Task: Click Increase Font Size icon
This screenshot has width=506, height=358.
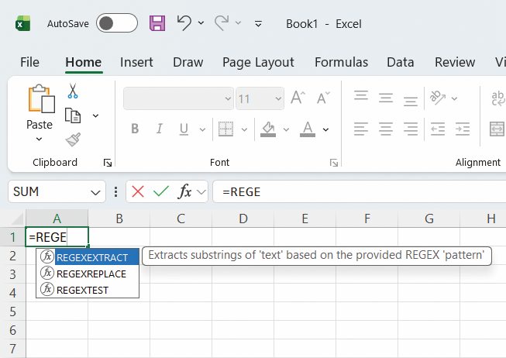Action: point(298,98)
